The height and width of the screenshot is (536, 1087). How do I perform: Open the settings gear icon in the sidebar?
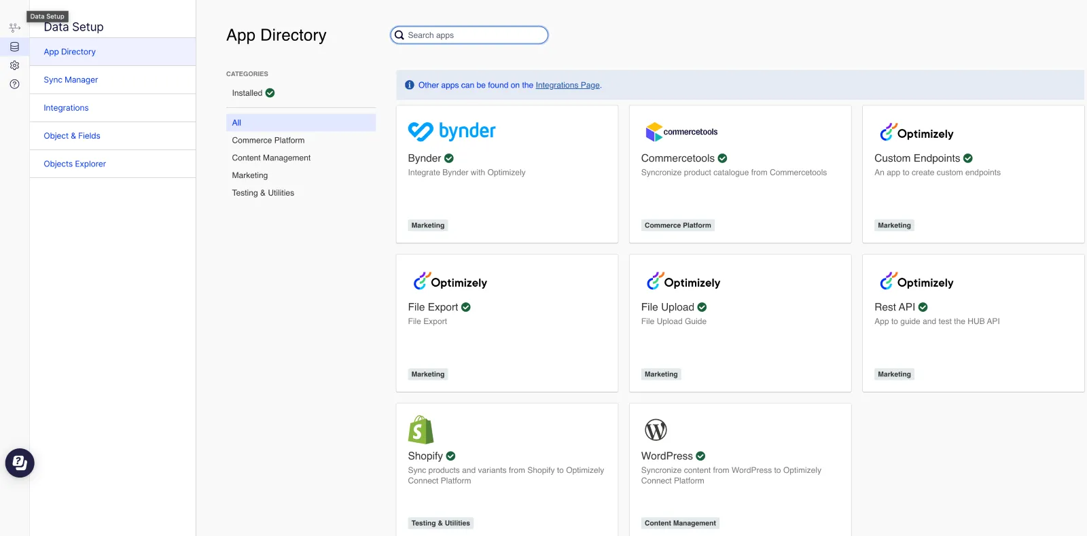tap(14, 66)
